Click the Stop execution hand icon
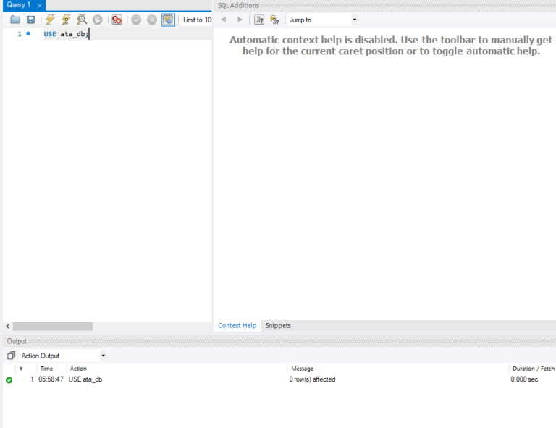This screenshot has height=428, width=556. [x=97, y=20]
